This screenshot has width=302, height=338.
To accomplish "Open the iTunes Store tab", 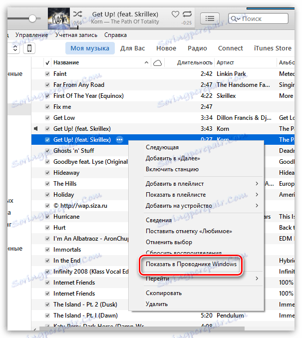I will point(273,48).
